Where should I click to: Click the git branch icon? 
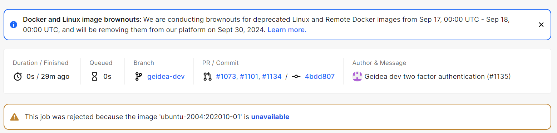[138, 76]
